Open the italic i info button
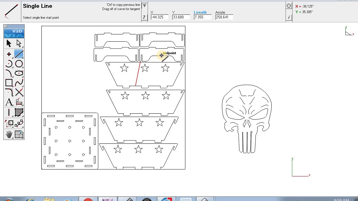 (289, 17)
